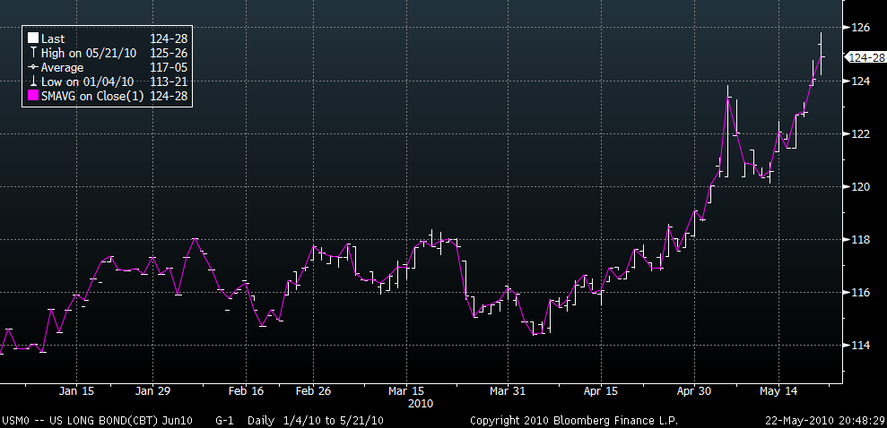
Task: Click the 124-28 last price tag
Action: point(865,57)
